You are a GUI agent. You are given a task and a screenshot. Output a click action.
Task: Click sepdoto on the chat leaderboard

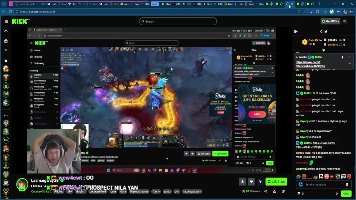pyautogui.click(x=333, y=44)
